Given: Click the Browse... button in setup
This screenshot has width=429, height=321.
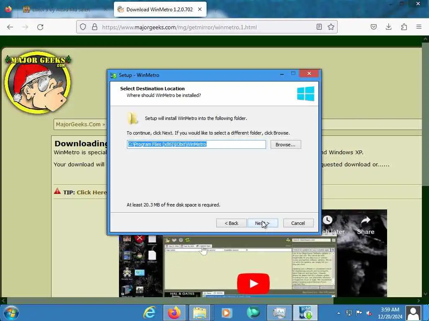Looking at the screenshot, I should (286, 144).
